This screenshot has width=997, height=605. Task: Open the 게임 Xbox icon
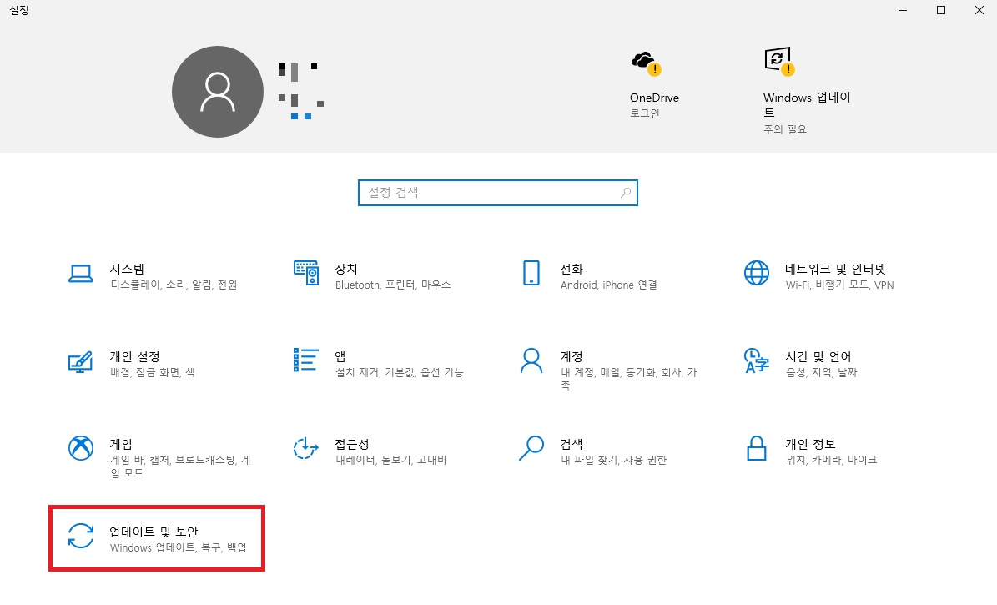[81, 448]
